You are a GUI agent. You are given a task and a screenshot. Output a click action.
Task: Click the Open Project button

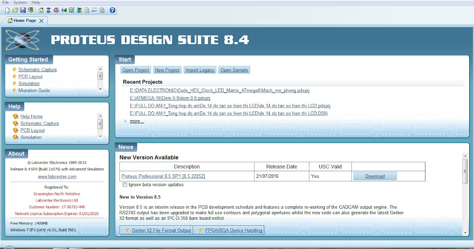click(136, 70)
